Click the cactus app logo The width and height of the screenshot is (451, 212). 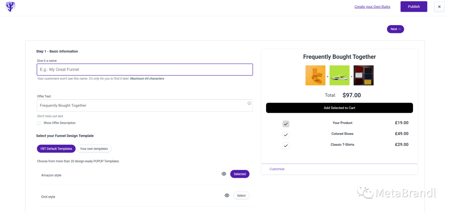click(x=10, y=7)
